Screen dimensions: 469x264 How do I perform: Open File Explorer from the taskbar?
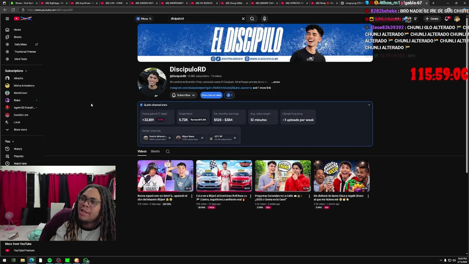22,261
